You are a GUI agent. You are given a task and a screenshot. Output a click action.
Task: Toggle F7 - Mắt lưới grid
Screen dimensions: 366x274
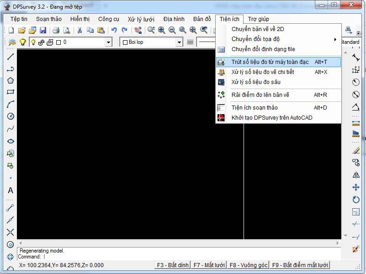[209, 265]
